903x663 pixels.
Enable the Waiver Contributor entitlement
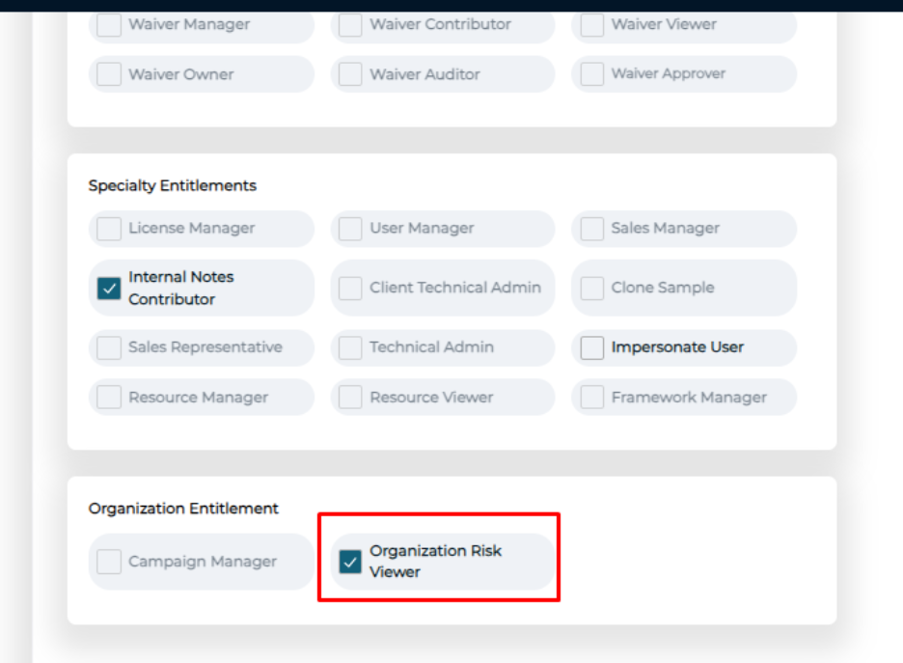(350, 25)
